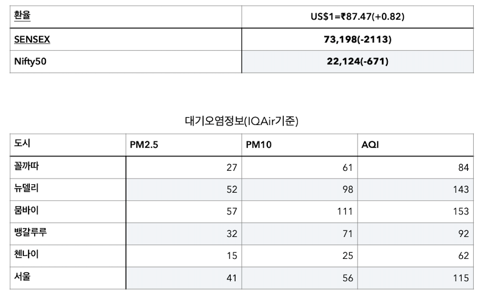Select Mumbai's AQI value 153
Viewport: 485px width, 303px height.
pyautogui.click(x=461, y=211)
